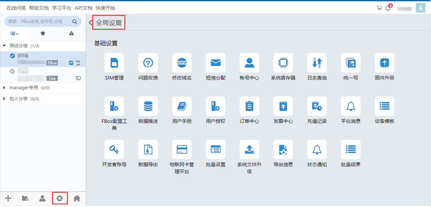
Task: Toggle the grey Lite device status circle
Action: 12,71
